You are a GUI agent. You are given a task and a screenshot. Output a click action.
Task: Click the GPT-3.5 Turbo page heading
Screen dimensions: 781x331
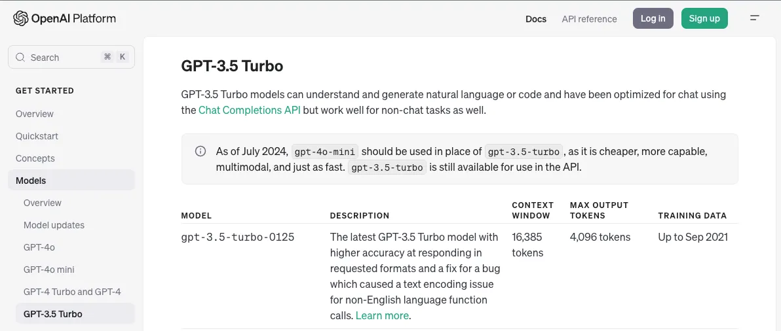click(x=232, y=66)
